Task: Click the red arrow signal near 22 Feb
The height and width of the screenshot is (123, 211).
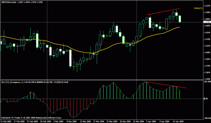Action: click(30, 92)
